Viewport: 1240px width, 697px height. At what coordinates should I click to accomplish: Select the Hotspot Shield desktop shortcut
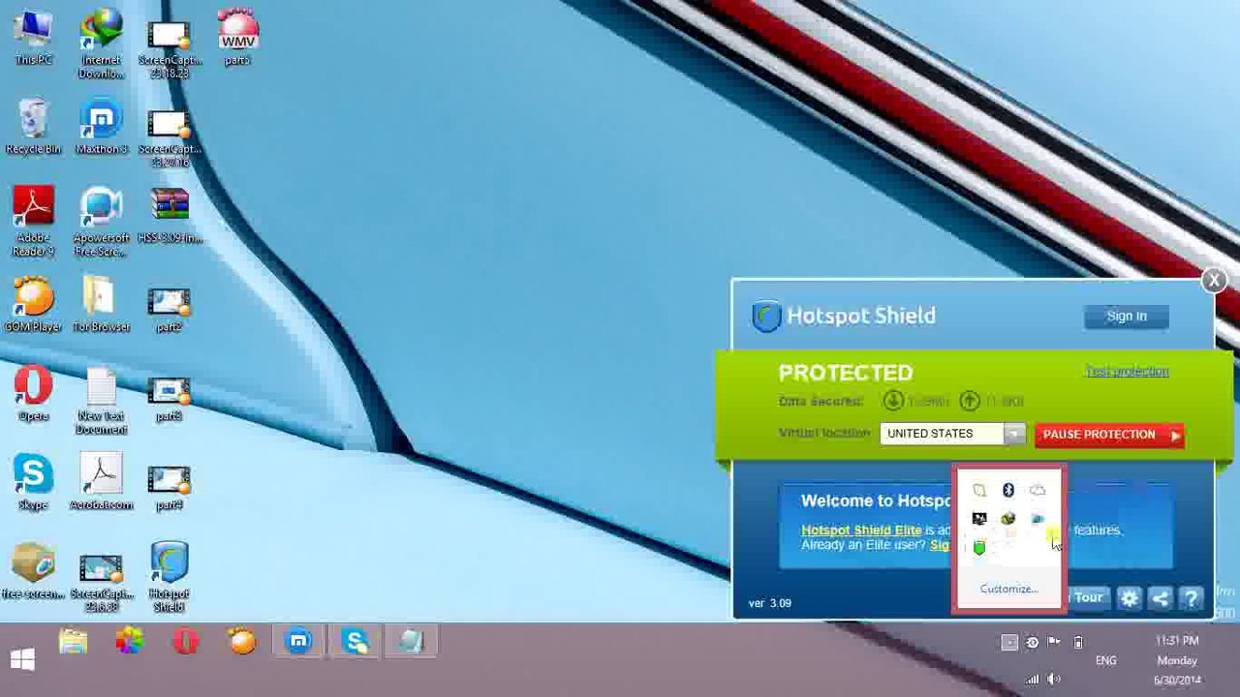(x=169, y=577)
